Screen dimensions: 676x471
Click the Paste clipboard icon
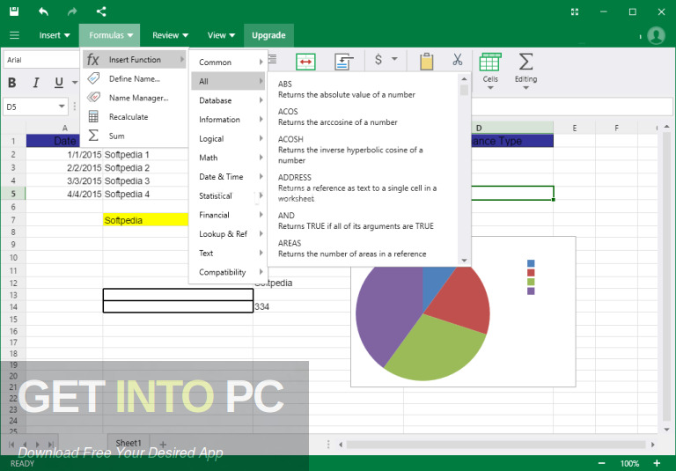coord(426,62)
